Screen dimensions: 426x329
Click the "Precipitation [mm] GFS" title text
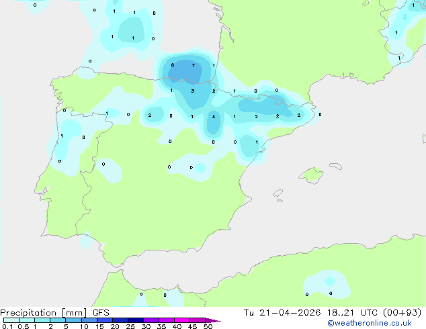[x=54, y=313]
